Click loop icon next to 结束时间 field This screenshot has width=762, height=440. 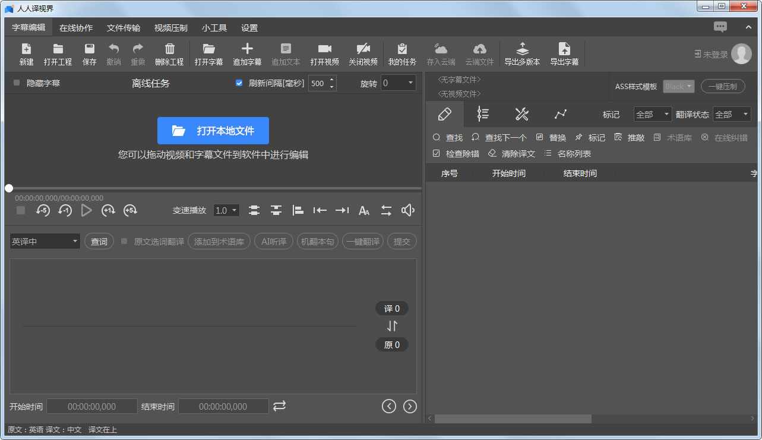tap(280, 406)
